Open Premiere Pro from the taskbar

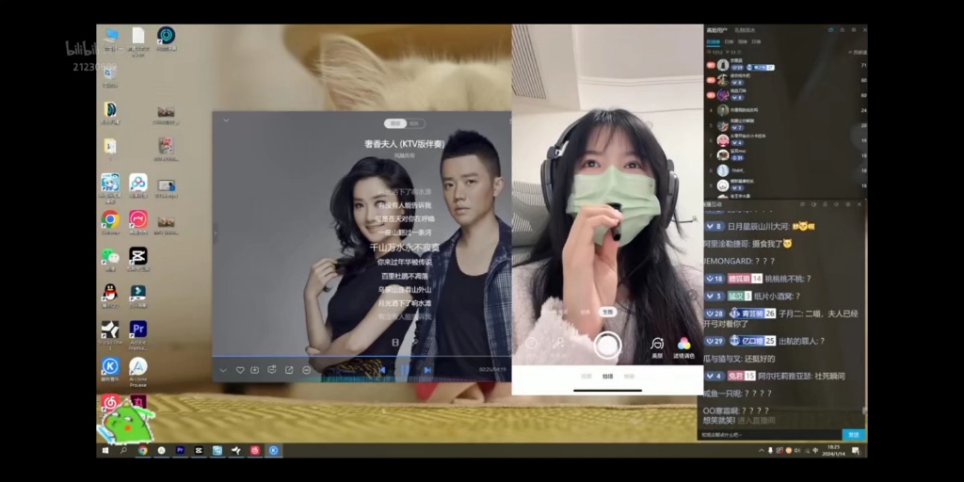point(180,451)
